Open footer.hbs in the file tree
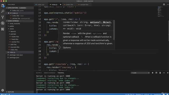The image size is (169, 95). click(x=15, y=37)
